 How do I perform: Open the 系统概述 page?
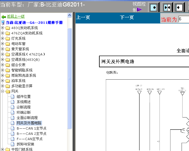(24, 102)
